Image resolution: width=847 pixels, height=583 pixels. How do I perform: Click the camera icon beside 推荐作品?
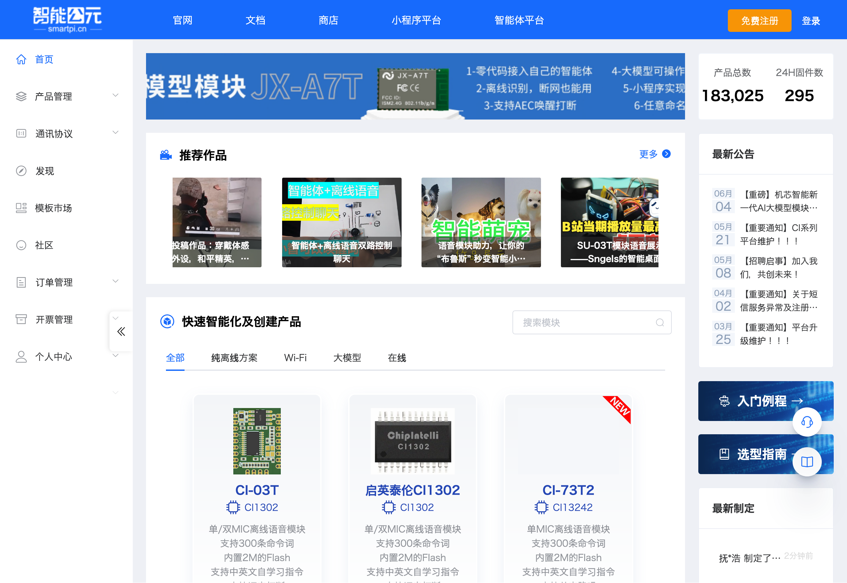pos(166,155)
